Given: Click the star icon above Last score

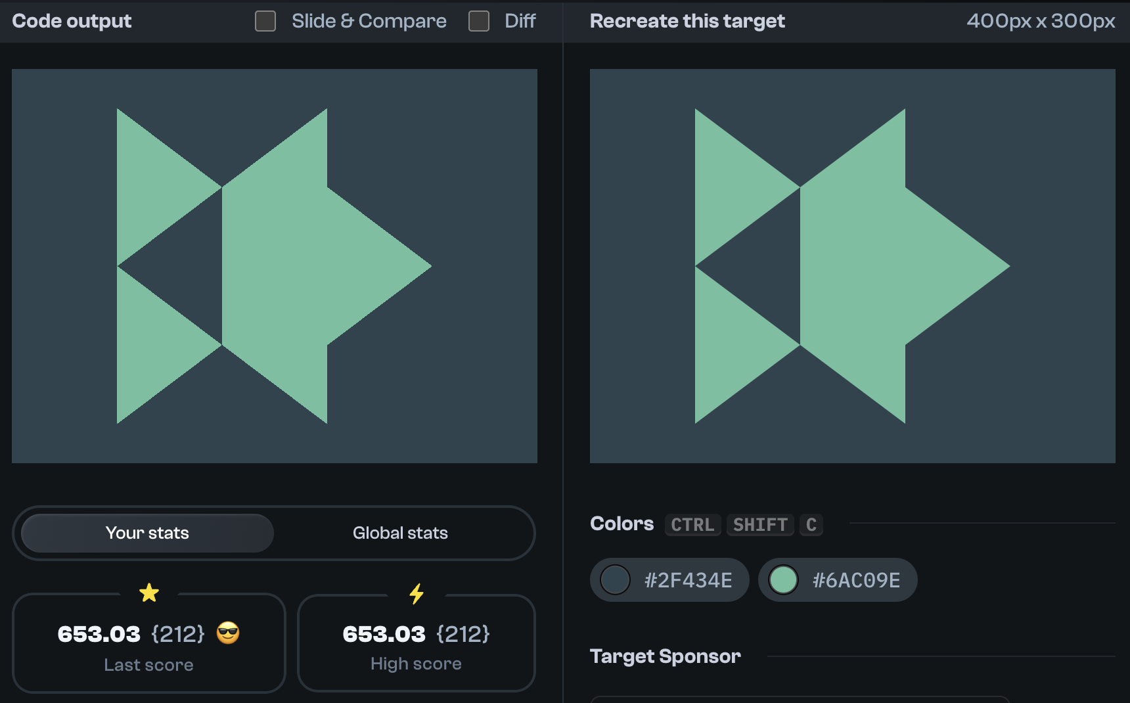Looking at the screenshot, I should [x=149, y=593].
